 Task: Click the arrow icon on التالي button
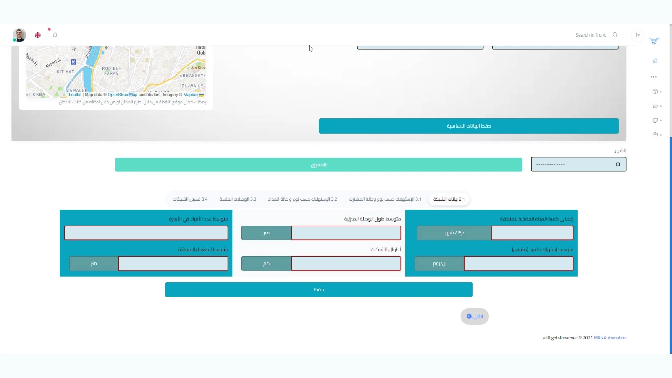coord(469,316)
